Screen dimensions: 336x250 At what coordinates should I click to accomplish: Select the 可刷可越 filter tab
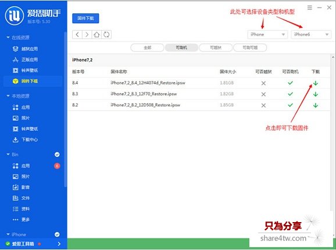(250, 48)
